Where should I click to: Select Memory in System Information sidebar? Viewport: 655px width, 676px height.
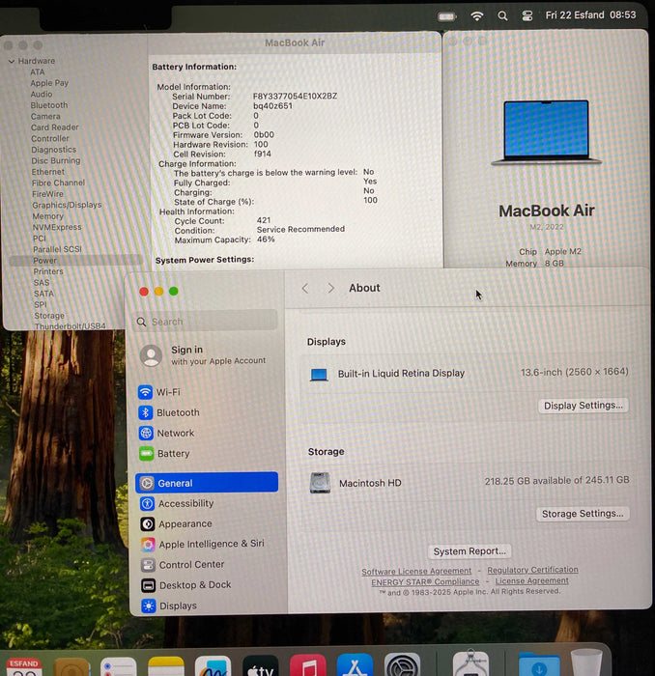click(x=48, y=216)
